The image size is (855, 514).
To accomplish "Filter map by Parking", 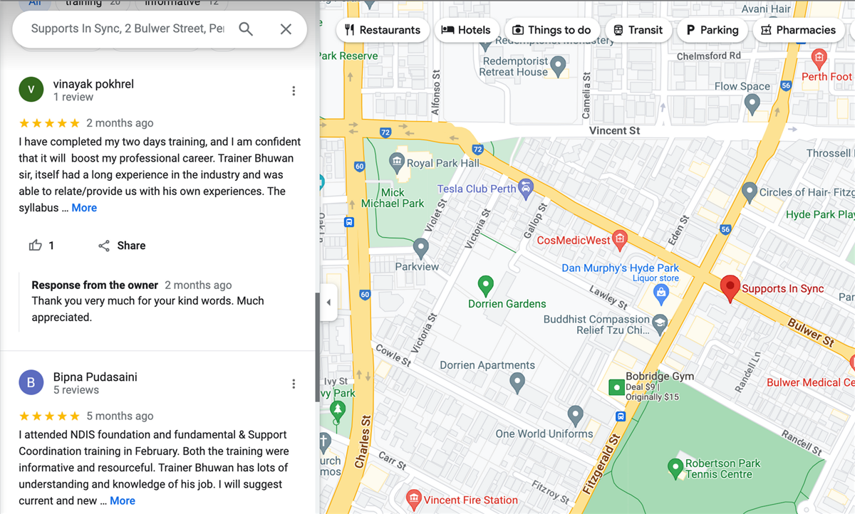I will pos(712,30).
